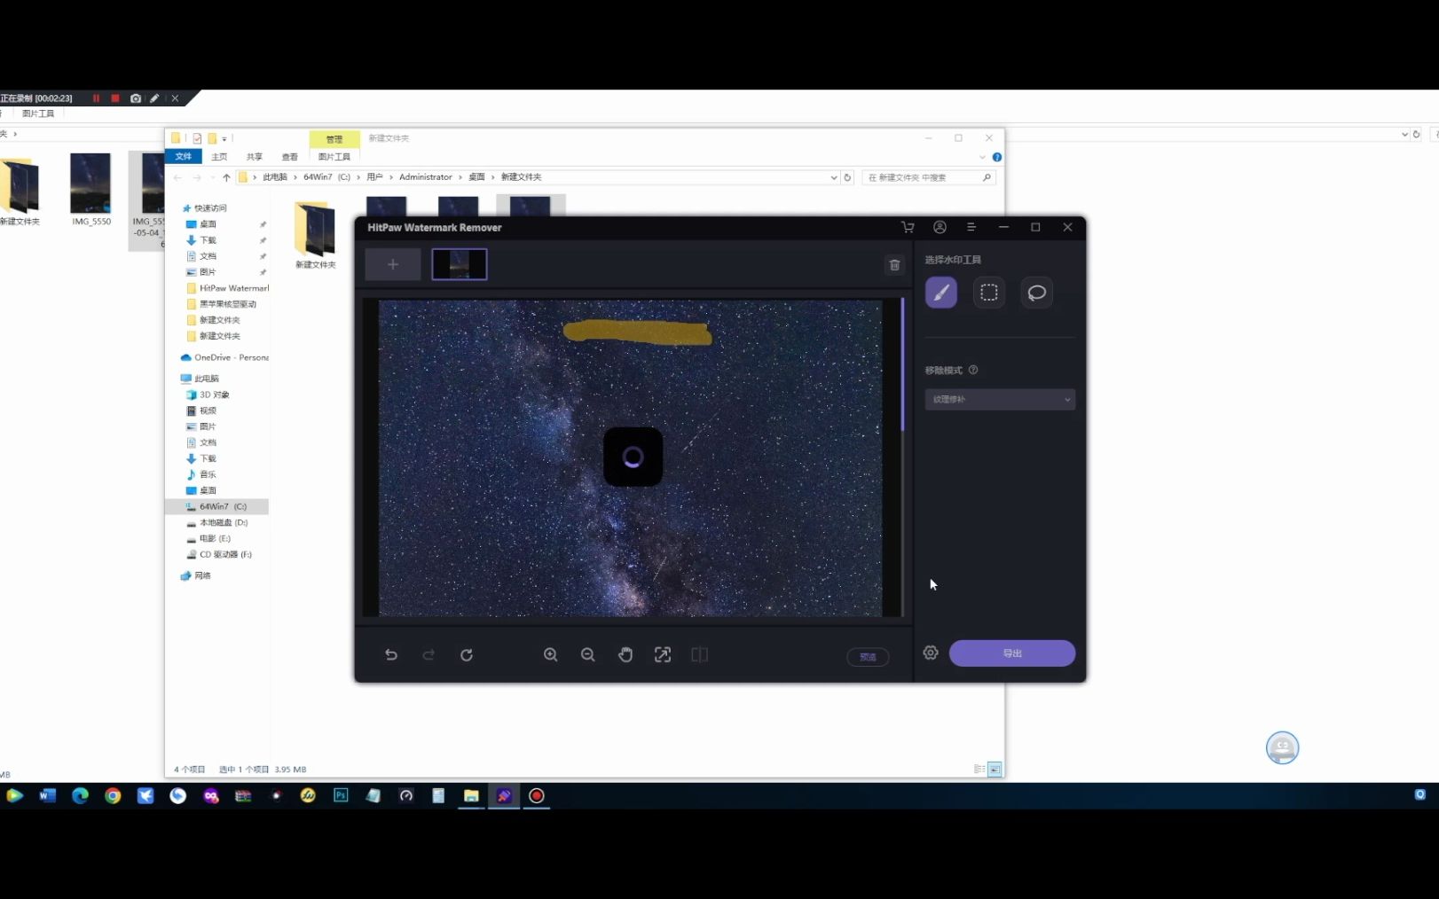Click the vertical scrollbar beside the image canvas
This screenshot has height=899, width=1439.
click(902, 365)
